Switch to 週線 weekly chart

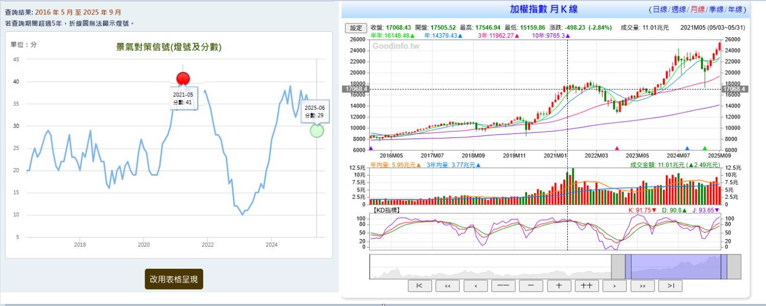click(679, 10)
